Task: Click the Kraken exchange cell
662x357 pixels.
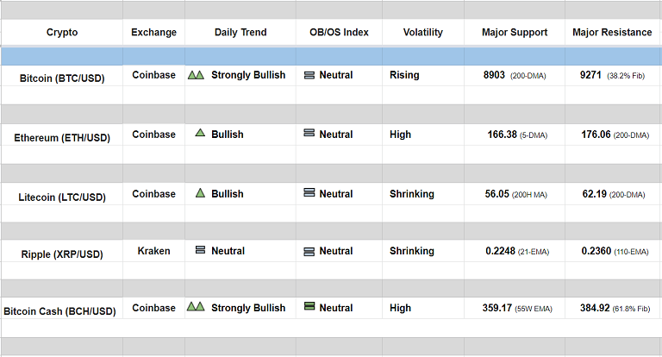Action: (153, 251)
